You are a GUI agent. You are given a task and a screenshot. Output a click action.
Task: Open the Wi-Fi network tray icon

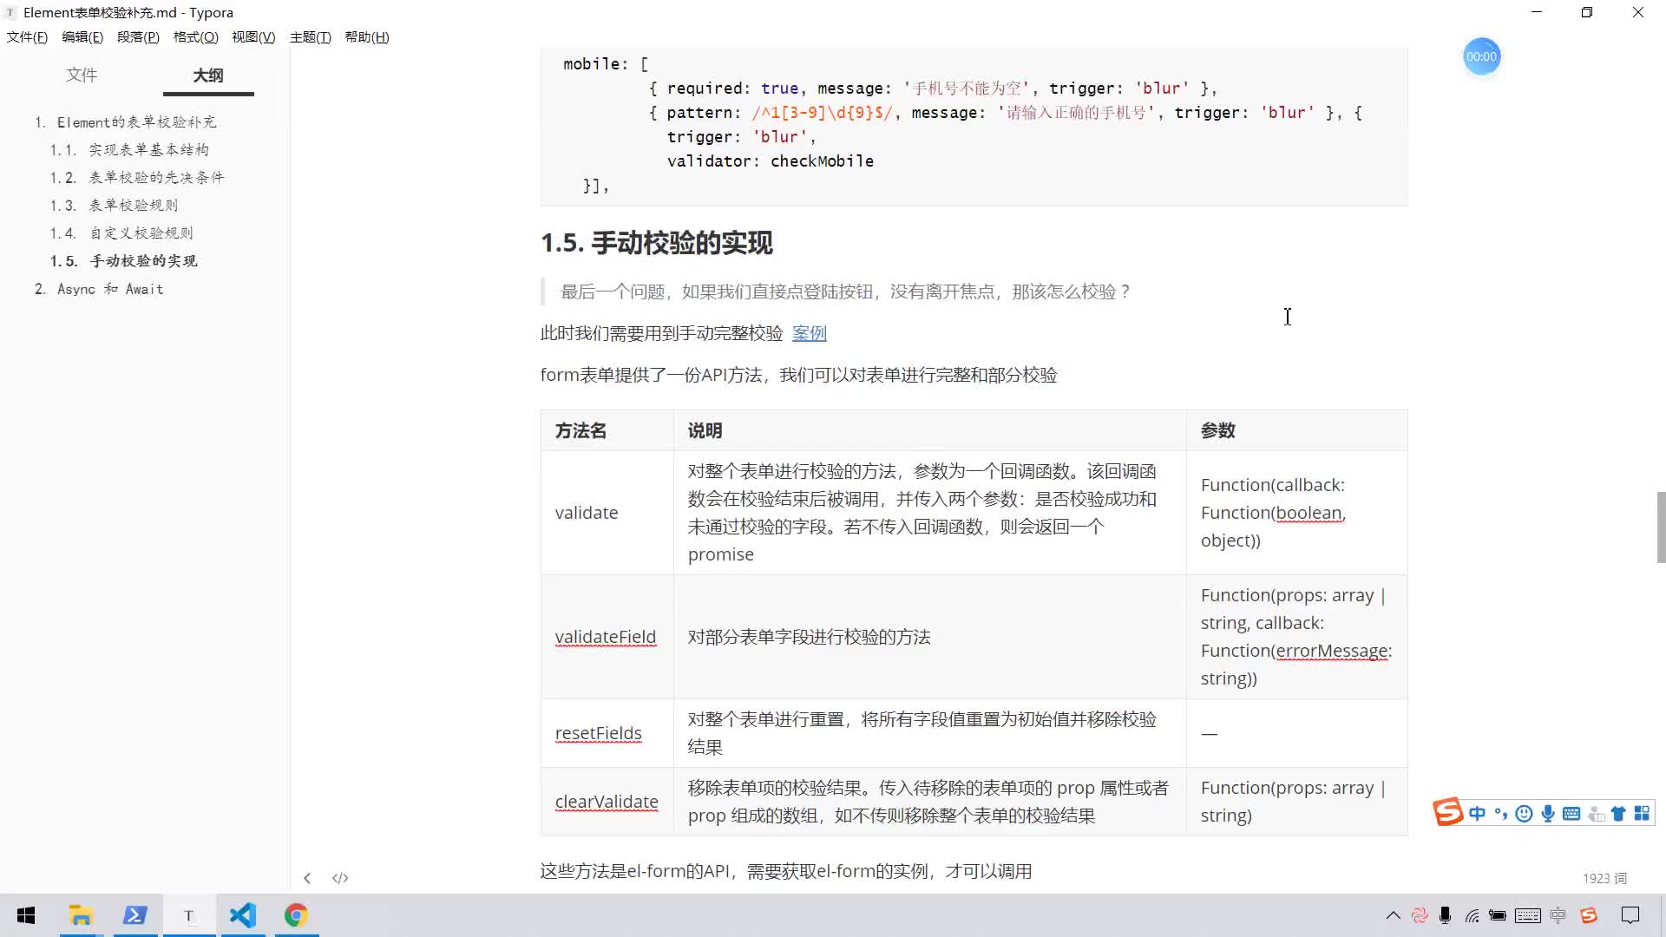[x=1473, y=915]
